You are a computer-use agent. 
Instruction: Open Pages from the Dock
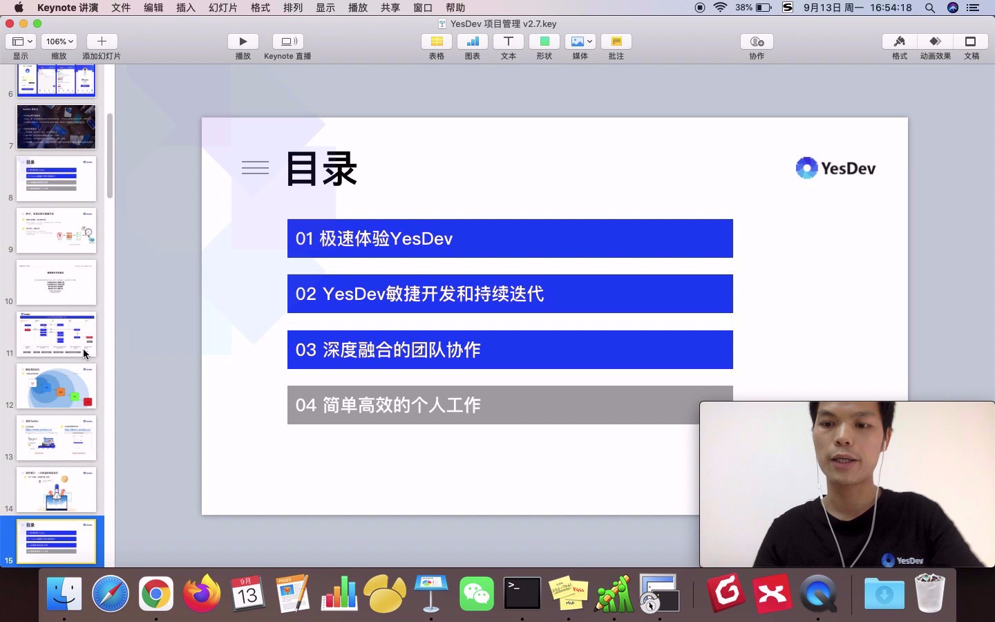point(293,593)
